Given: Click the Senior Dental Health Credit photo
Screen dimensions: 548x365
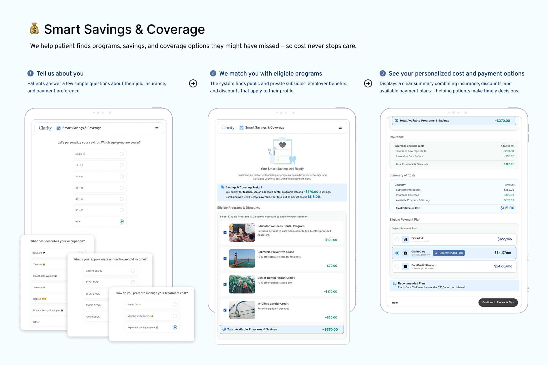Looking at the screenshot, I should [242, 284].
